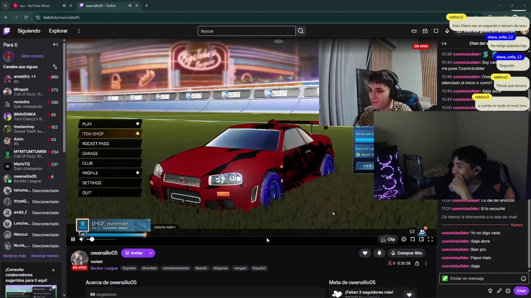Open the Prime loot crown icon
The height and width of the screenshot is (298, 531).
click(414, 31)
